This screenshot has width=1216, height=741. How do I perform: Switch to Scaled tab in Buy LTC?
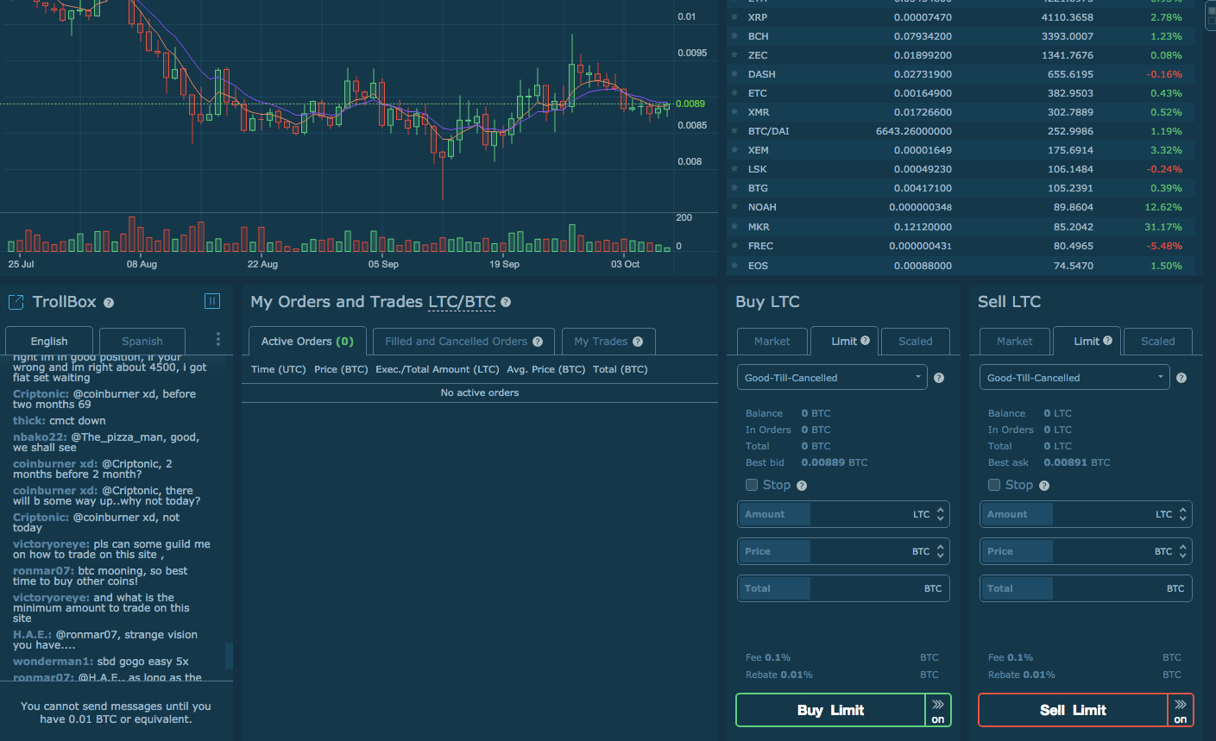pyautogui.click(x=916, y=341)
